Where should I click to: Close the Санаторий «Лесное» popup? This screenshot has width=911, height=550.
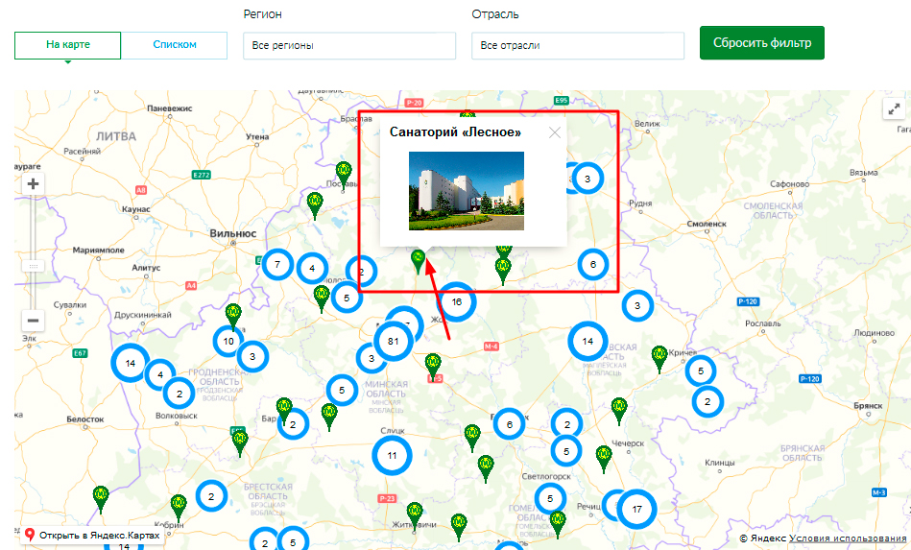554,133
